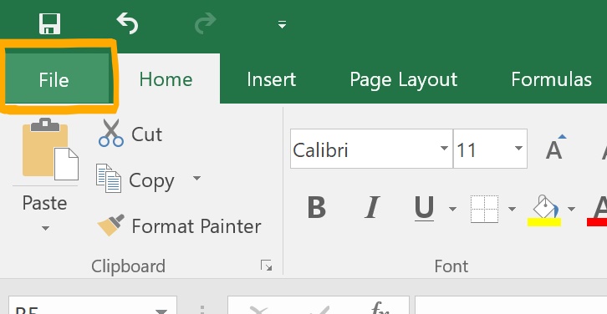Toggle bold formatting

click(317, 208)
